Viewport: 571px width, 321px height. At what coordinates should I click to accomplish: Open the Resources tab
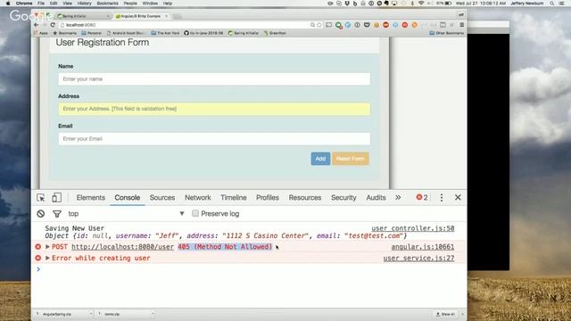pyautogui.click(x=305, y=197)
